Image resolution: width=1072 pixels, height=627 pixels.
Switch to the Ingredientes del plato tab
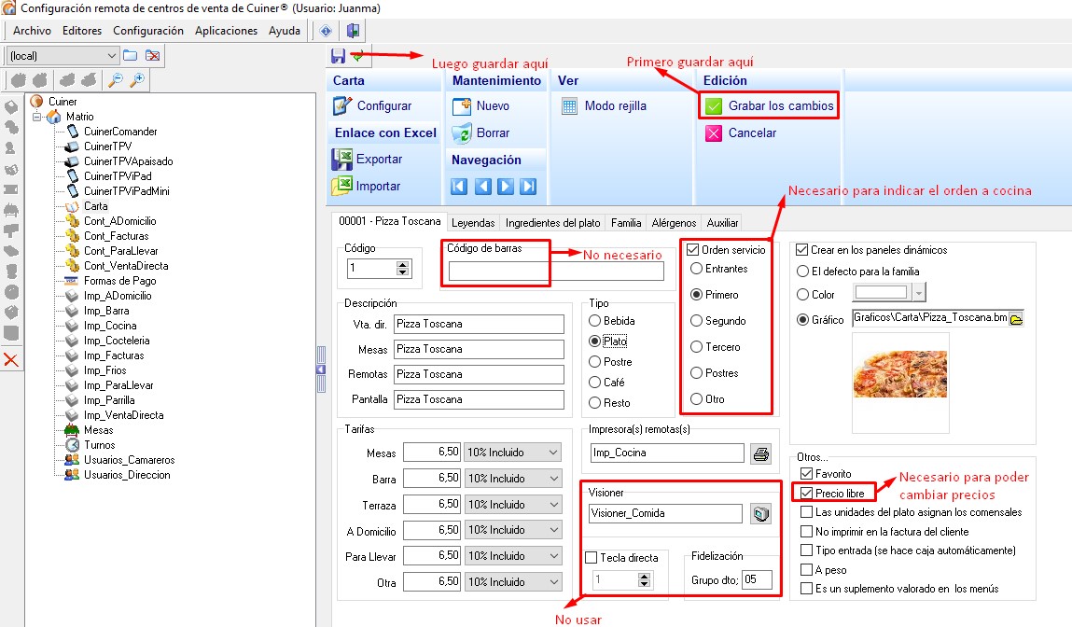[x=553, y=223]
